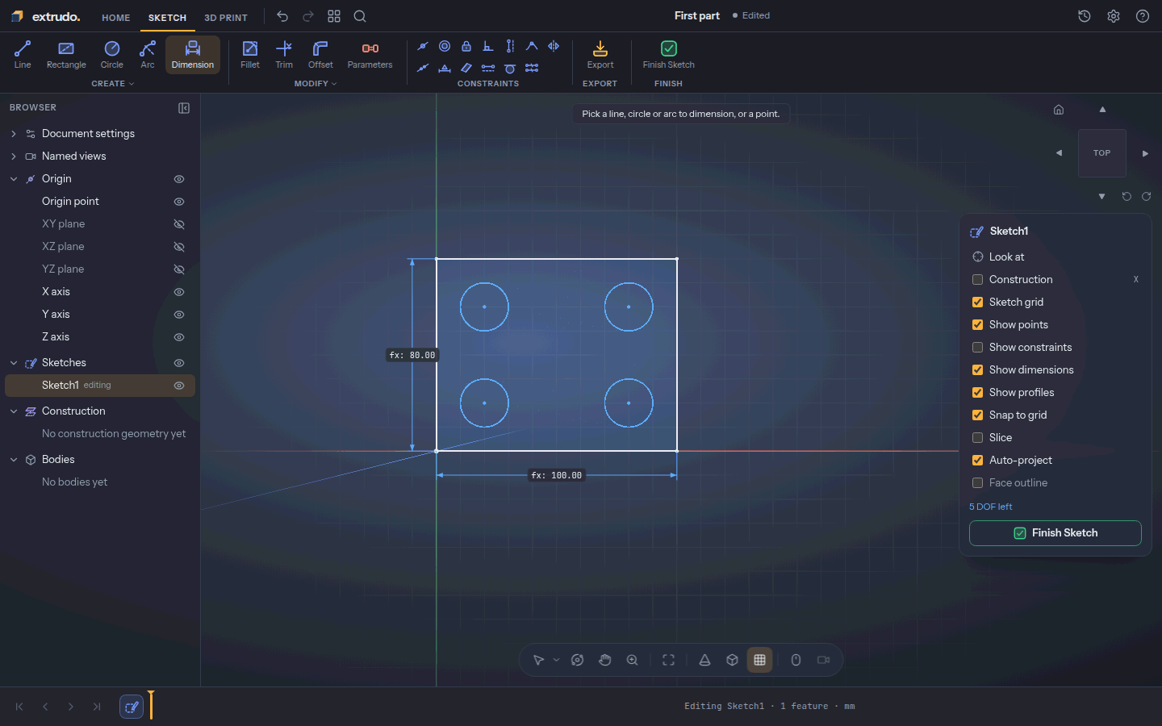Screen dimensions: 1162x726
Task: Collapse the Browser panel
Action: pyautogui.click(x=184, y=108)
